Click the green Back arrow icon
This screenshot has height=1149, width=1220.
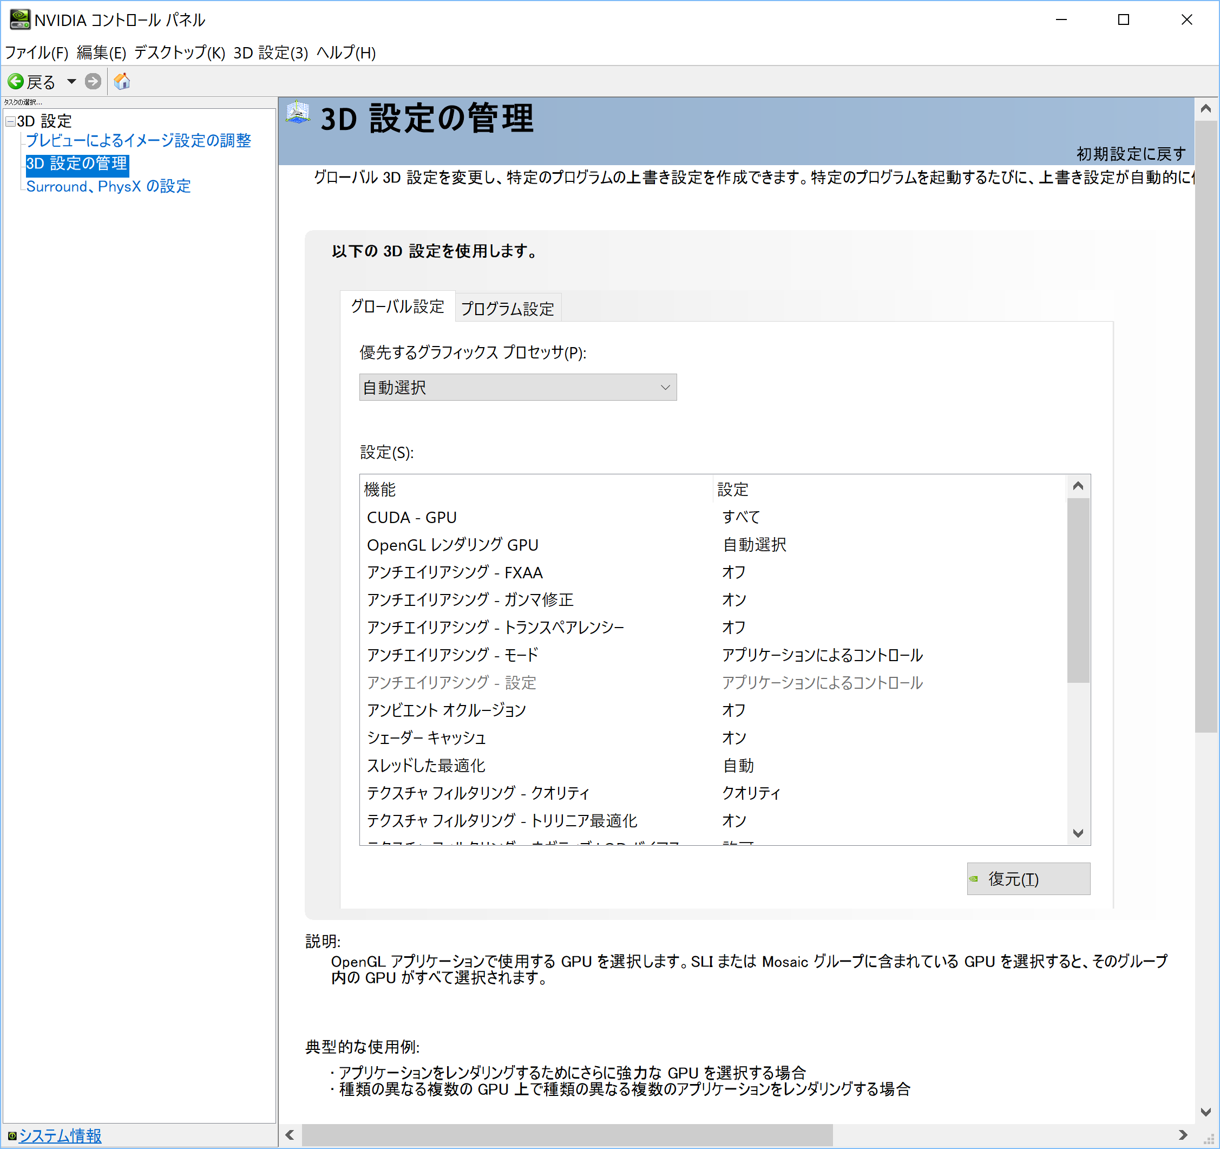15,81
